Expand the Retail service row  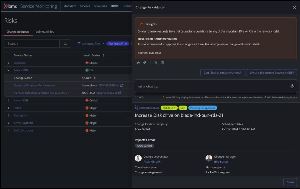[9, 108]
